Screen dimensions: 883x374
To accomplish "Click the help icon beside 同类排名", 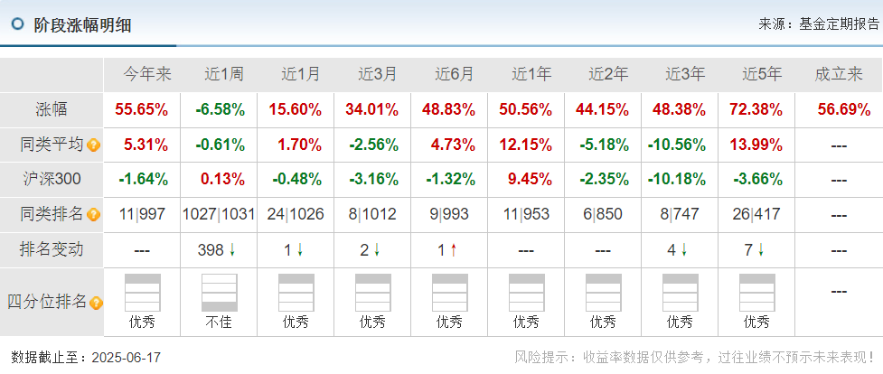I will (x=94, y=215).
